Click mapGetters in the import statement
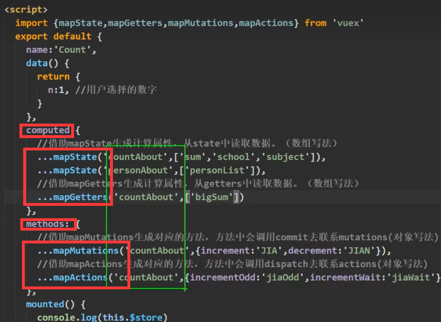The image size is (441, 322). click(x=135, y=23)
